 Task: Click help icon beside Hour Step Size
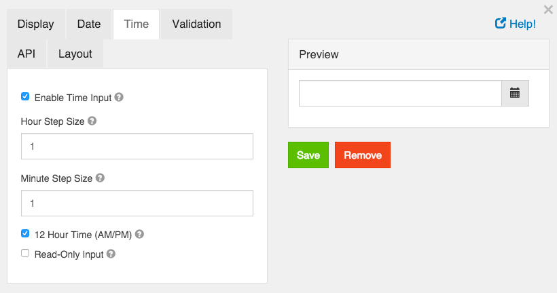point(92,121)
